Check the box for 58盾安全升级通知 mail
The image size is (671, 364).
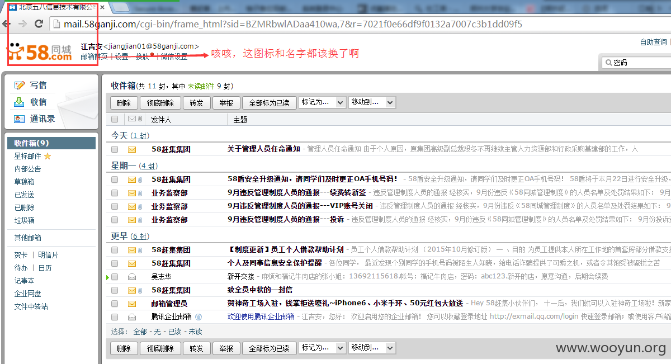coord(115,179)
